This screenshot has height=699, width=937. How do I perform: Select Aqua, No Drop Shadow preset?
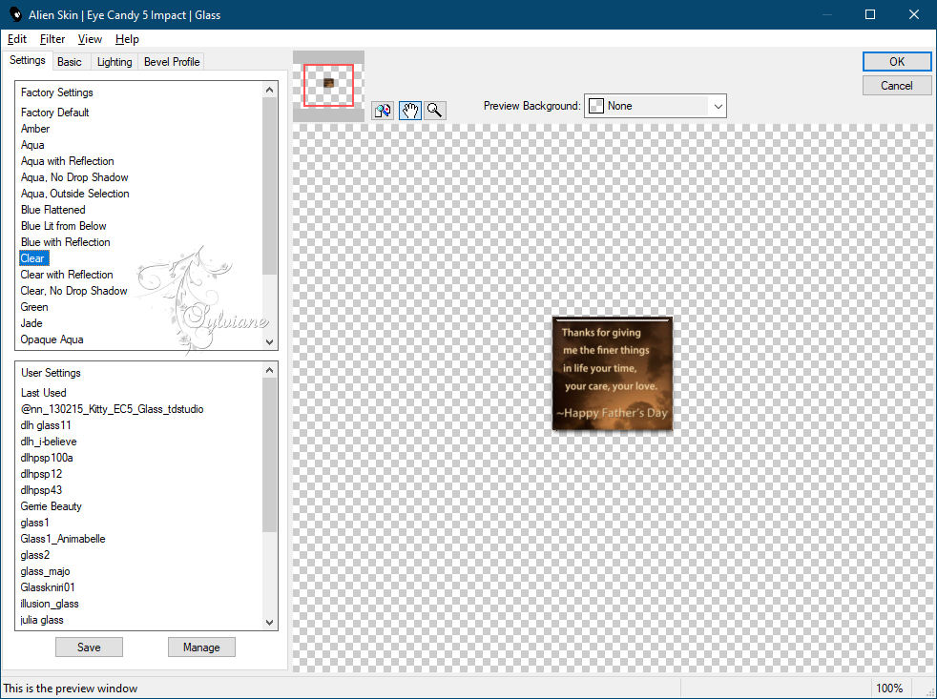click(x=74, y=176)
